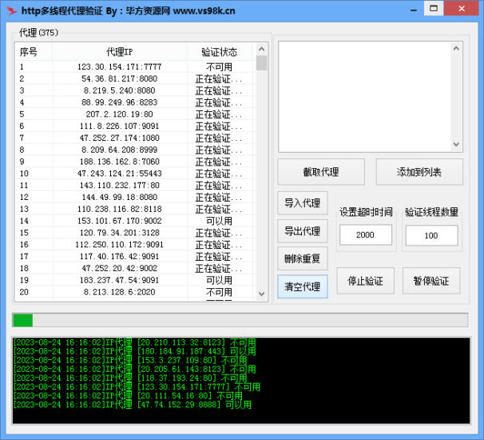
Task: Focus the timeout field showing 2000
Action: pyautogui.click(x=366, y=235)
